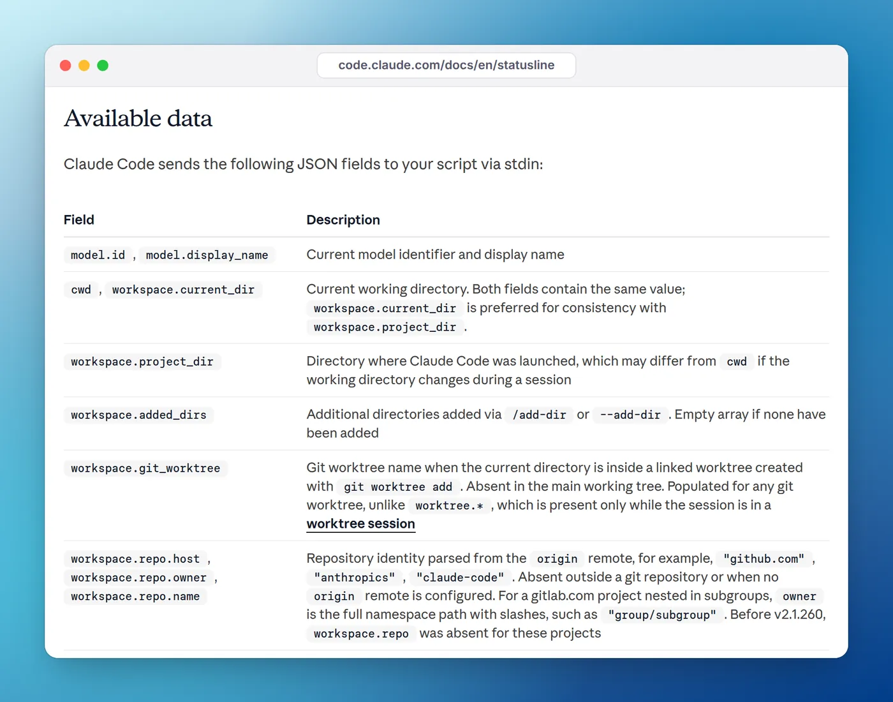Click the /add-dir inline code
The width and height of the screenshot is (893, 702).
coord(540,415)
